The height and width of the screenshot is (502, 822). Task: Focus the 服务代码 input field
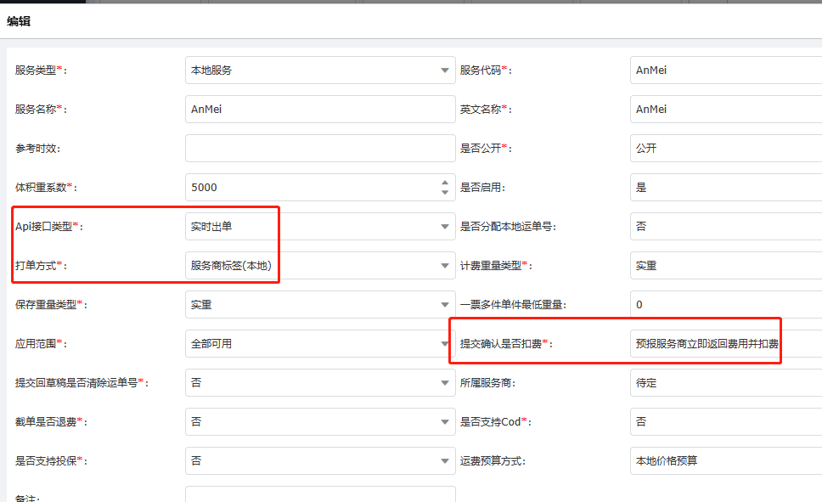(x=726, y=71)
